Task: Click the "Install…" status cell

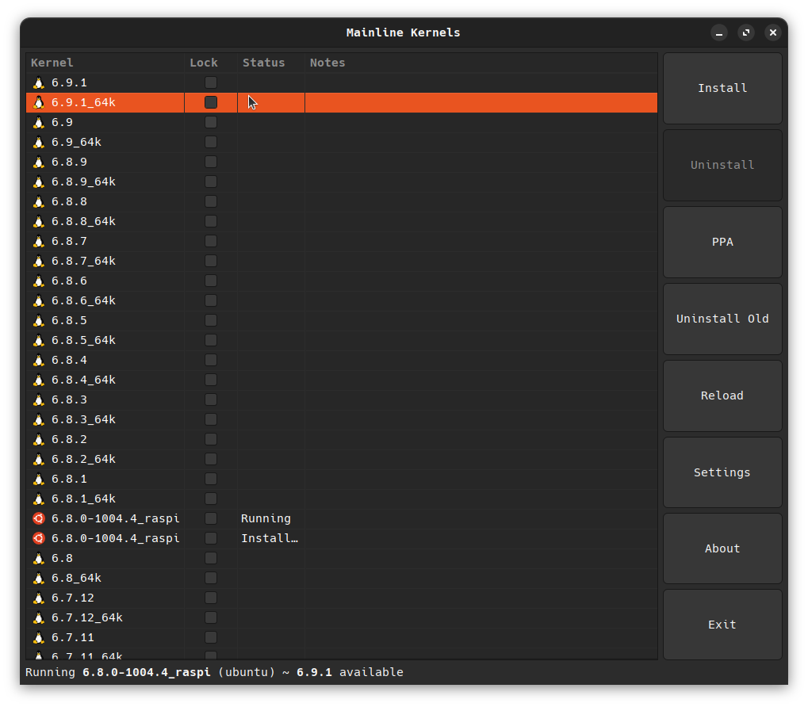Action: coord(270,538)
